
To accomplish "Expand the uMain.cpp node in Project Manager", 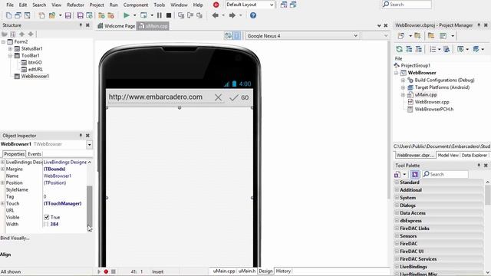I will (403, 95).
